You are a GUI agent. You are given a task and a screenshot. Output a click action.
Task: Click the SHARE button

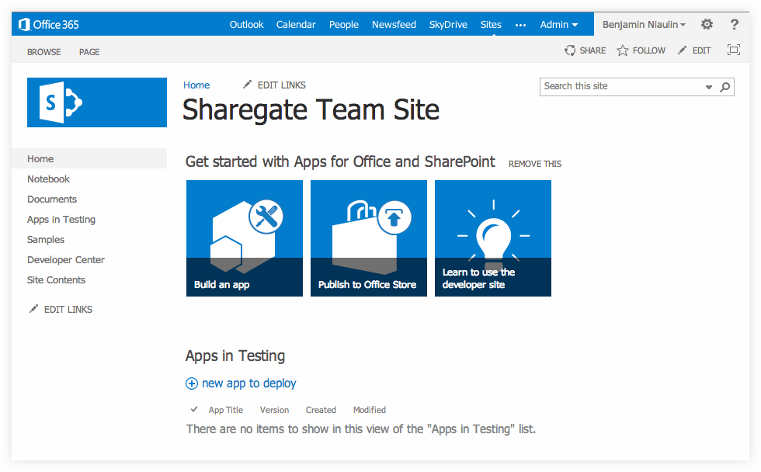tap(586, 50)
